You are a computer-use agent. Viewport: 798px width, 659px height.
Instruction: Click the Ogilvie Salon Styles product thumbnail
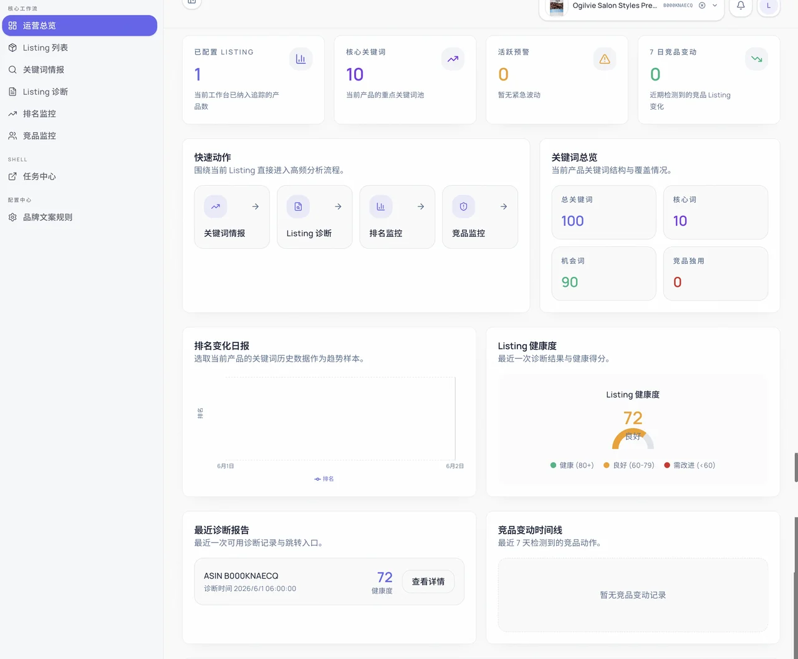click(557, 7)
